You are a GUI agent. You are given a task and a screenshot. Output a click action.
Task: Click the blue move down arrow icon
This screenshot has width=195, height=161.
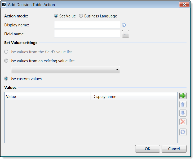(x=183, y=113)
